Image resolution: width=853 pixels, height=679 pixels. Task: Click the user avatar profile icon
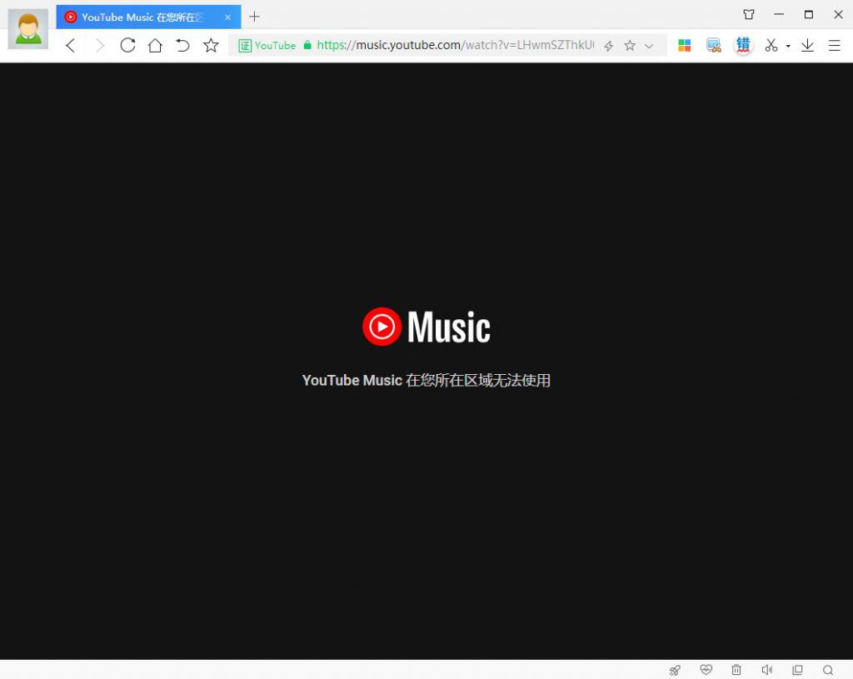click(x=27, y=29)
